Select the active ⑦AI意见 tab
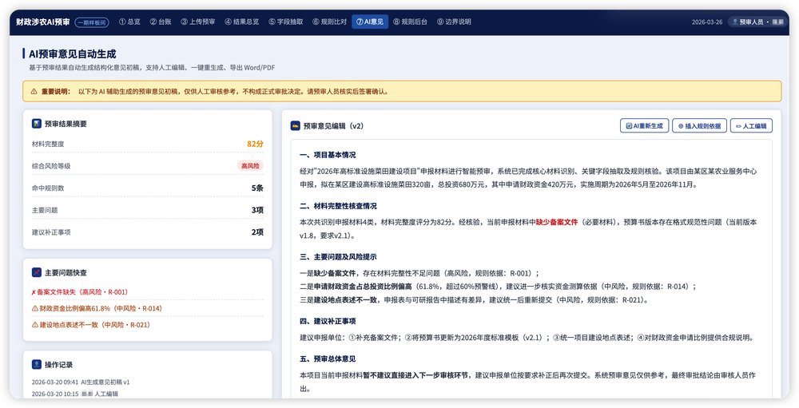The height and width of the screenshot is (408, 799). click(370, 22)
